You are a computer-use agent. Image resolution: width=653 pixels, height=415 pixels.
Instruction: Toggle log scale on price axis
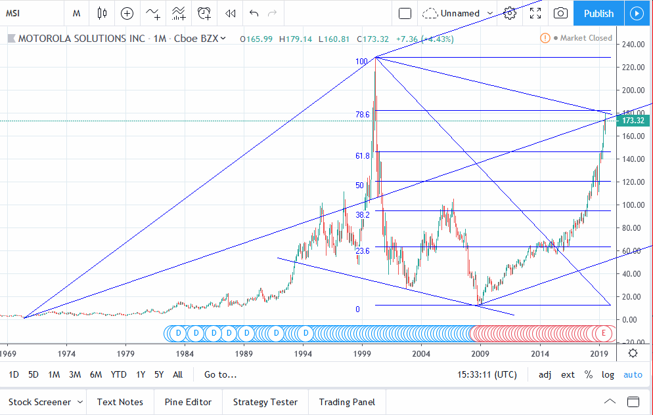(608, 375)
